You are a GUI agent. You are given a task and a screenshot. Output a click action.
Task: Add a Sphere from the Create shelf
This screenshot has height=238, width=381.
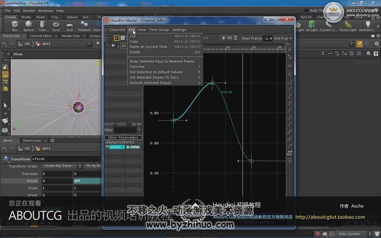29,26
